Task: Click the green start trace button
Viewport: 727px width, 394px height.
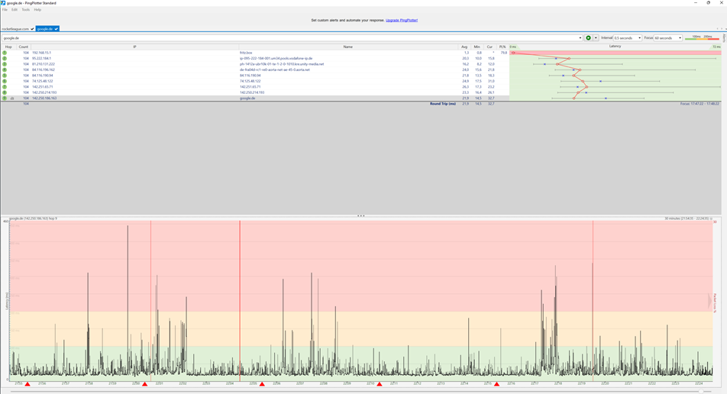Action: [588, 38]
